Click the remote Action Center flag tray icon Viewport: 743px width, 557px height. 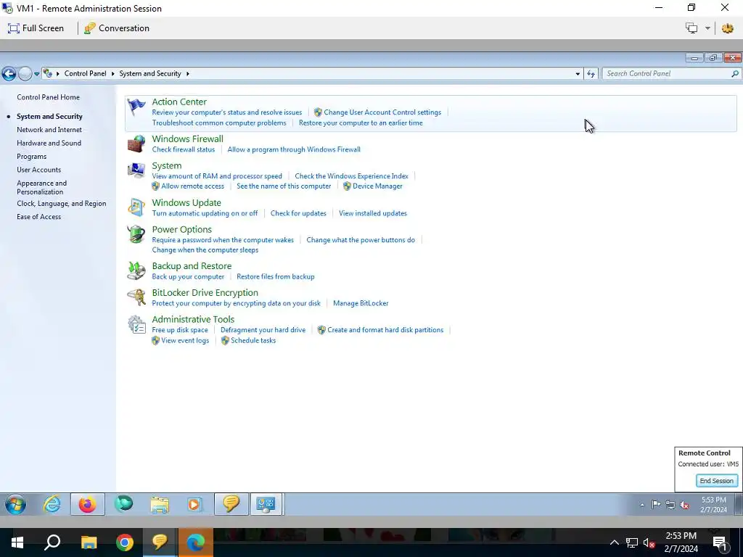(656, 505)
